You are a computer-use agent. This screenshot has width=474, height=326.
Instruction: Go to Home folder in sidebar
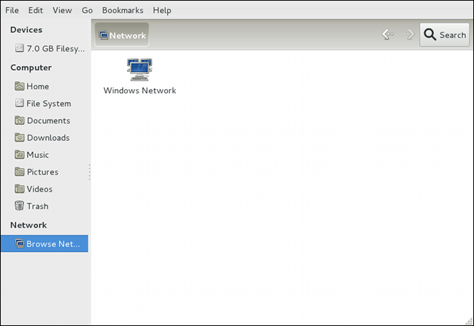tap(37, 86)
